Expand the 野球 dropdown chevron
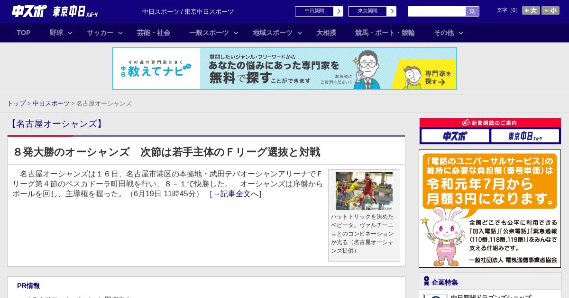 [70, 33]
